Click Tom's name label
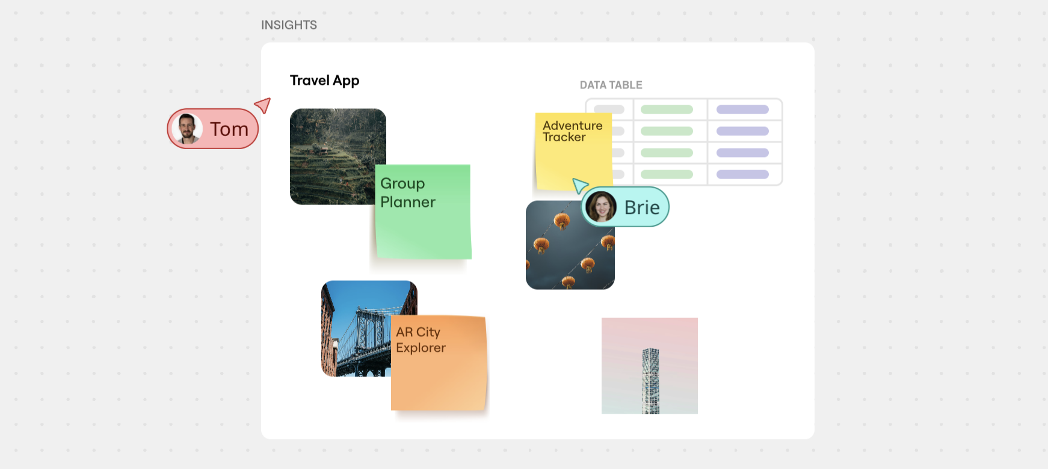Image resolution: width=1048 pixels, height=469 pixels. pos(229,129)
